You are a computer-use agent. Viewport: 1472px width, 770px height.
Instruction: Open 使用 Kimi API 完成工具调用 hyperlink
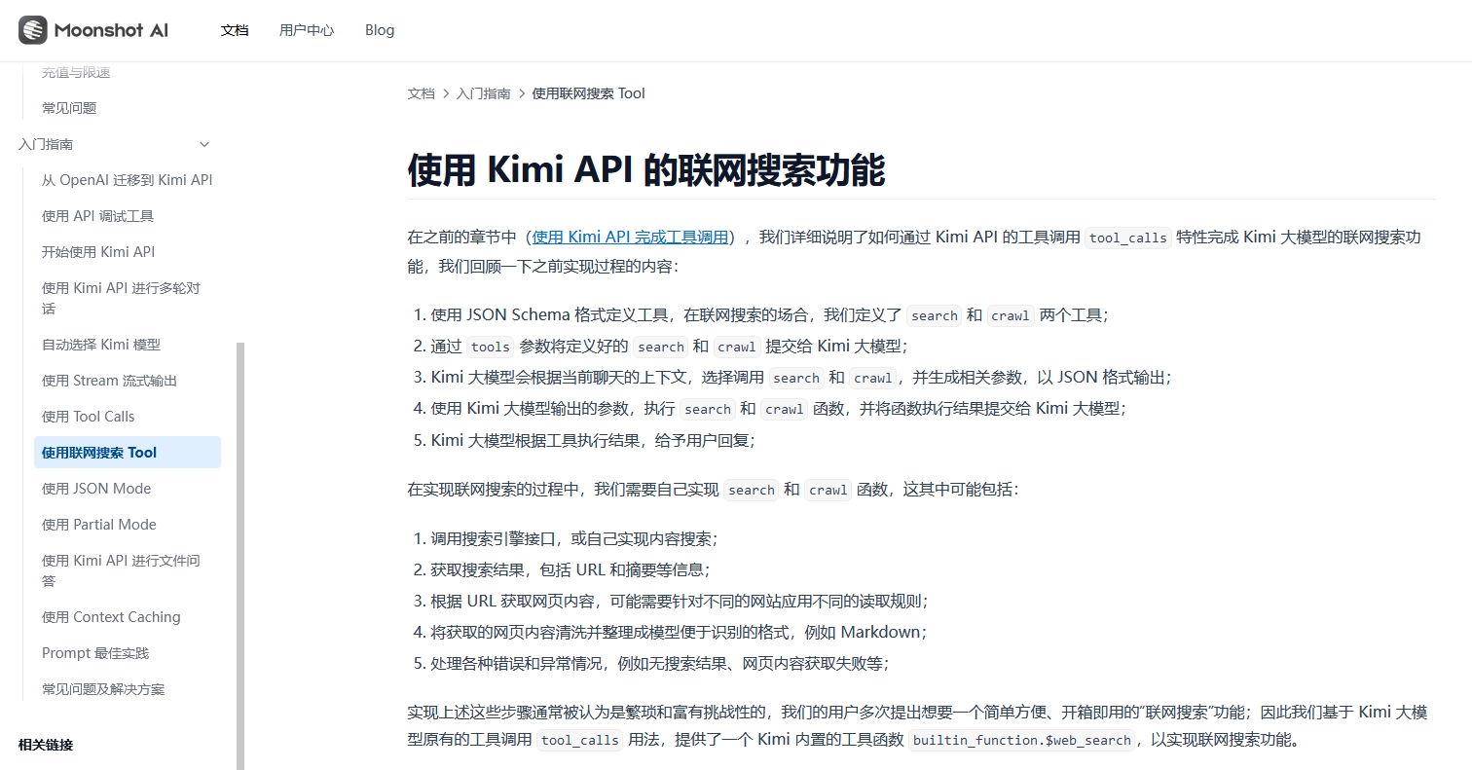(631, 237)
